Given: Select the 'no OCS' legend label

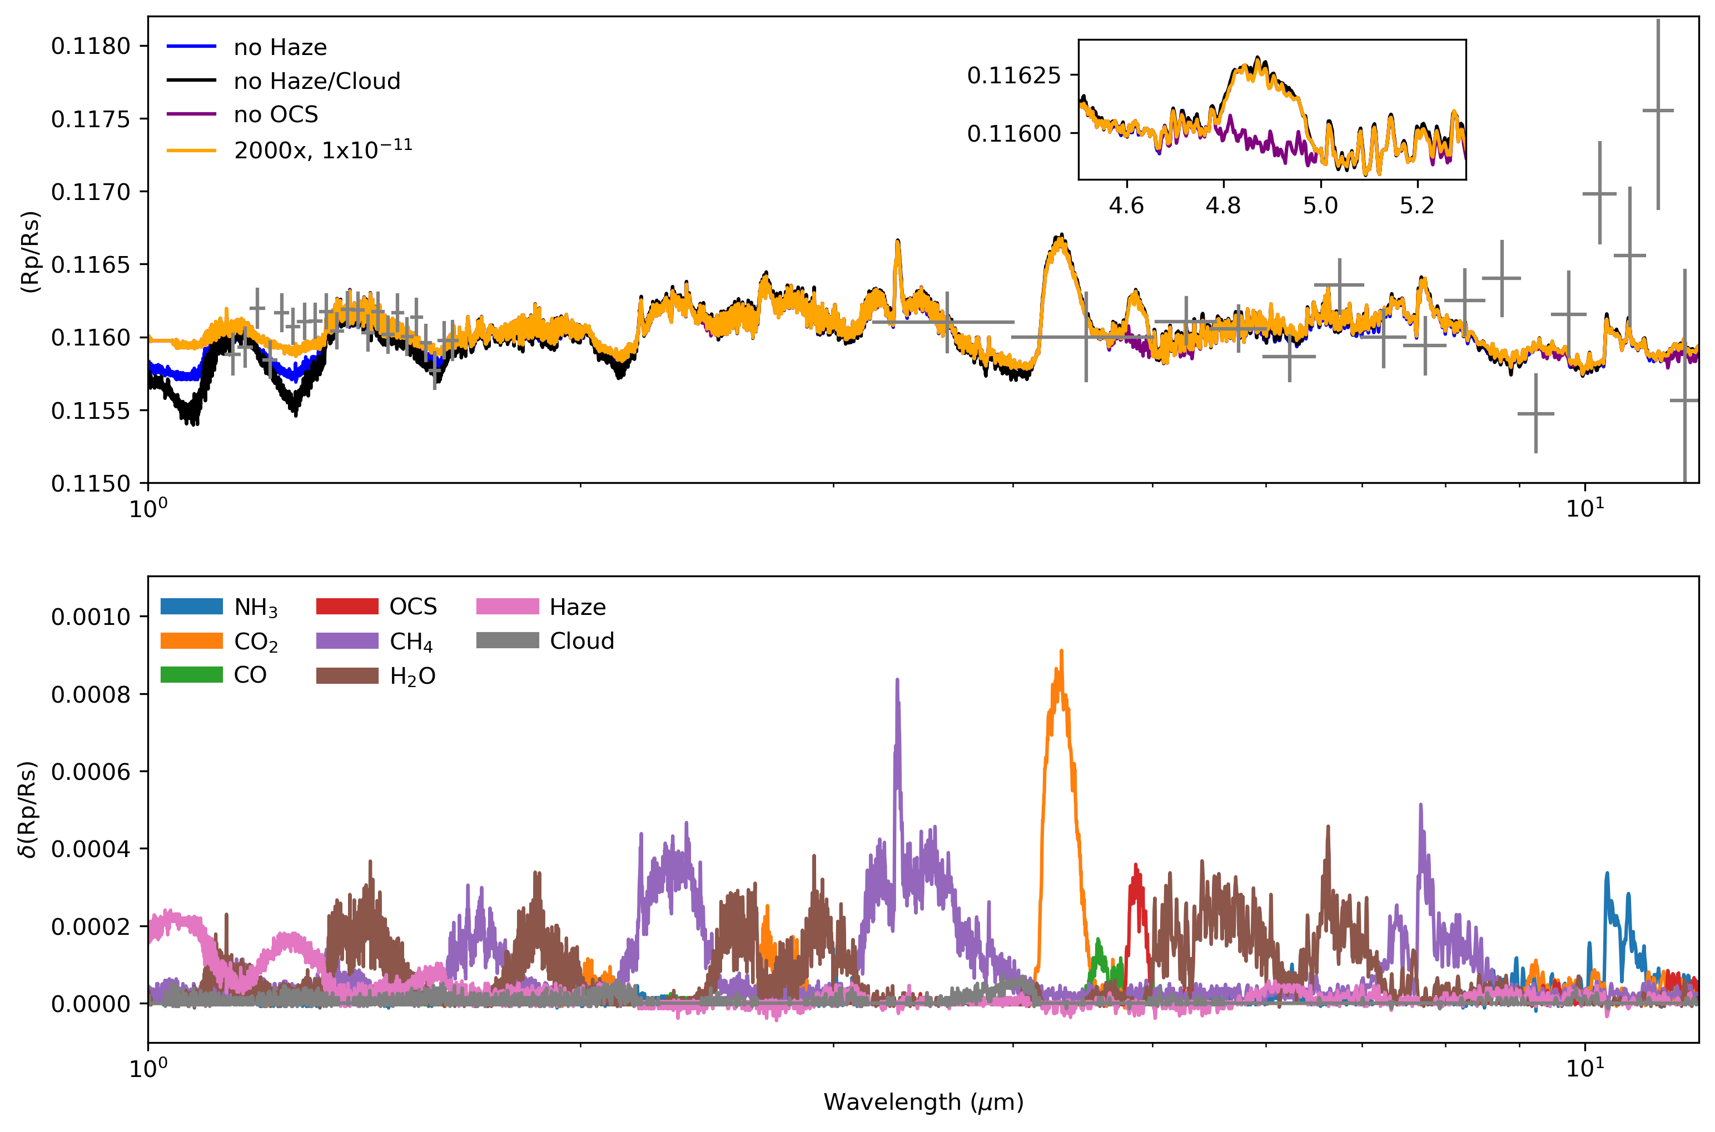Looking at the screenshot, I should coord(276,115).
